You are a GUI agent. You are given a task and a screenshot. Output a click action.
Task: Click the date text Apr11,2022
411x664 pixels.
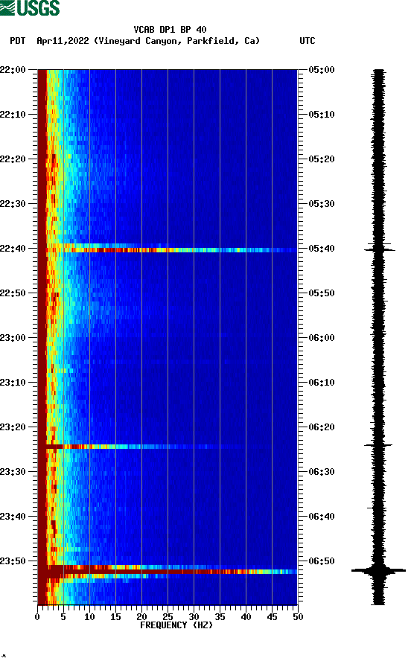[x=63, y=41]
